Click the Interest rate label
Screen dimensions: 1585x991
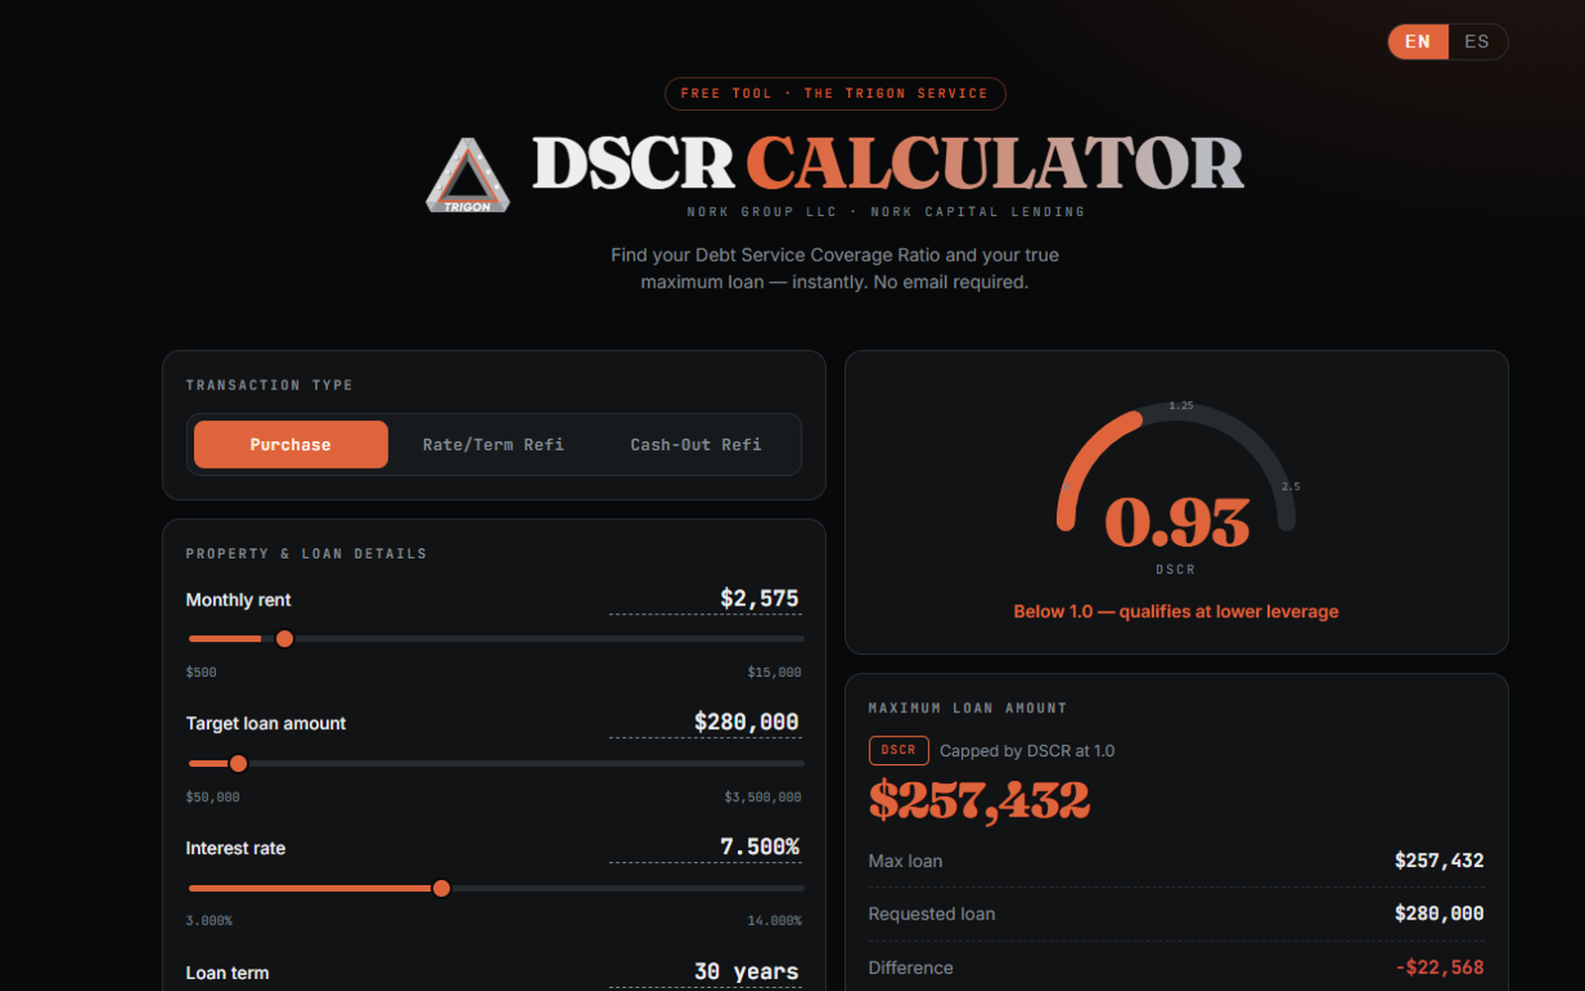click(x=236, y=848)
